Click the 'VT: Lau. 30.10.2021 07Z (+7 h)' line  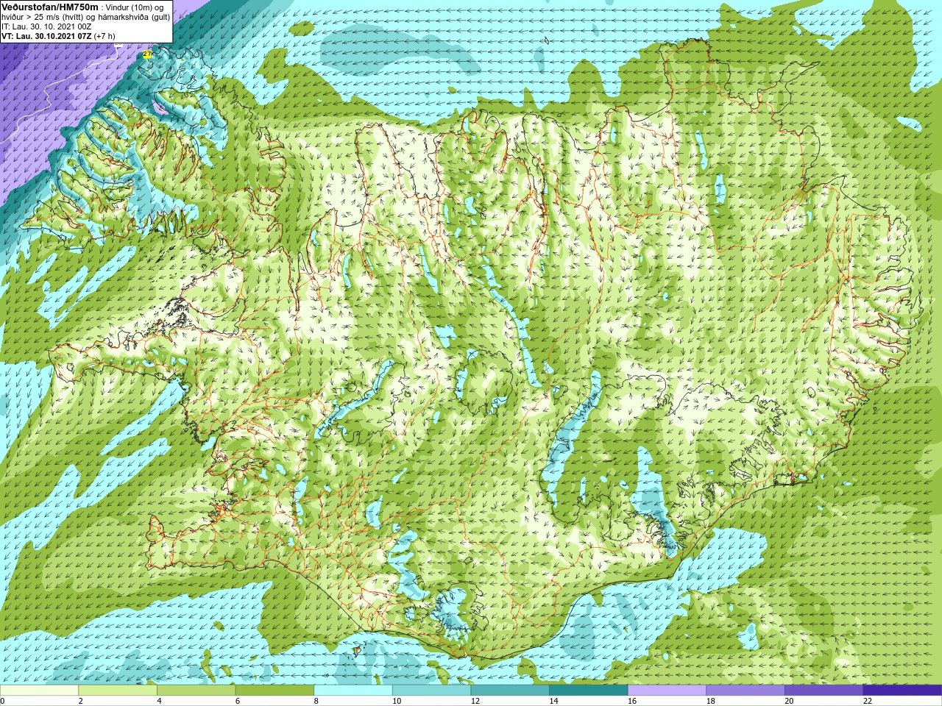(58, 36)
